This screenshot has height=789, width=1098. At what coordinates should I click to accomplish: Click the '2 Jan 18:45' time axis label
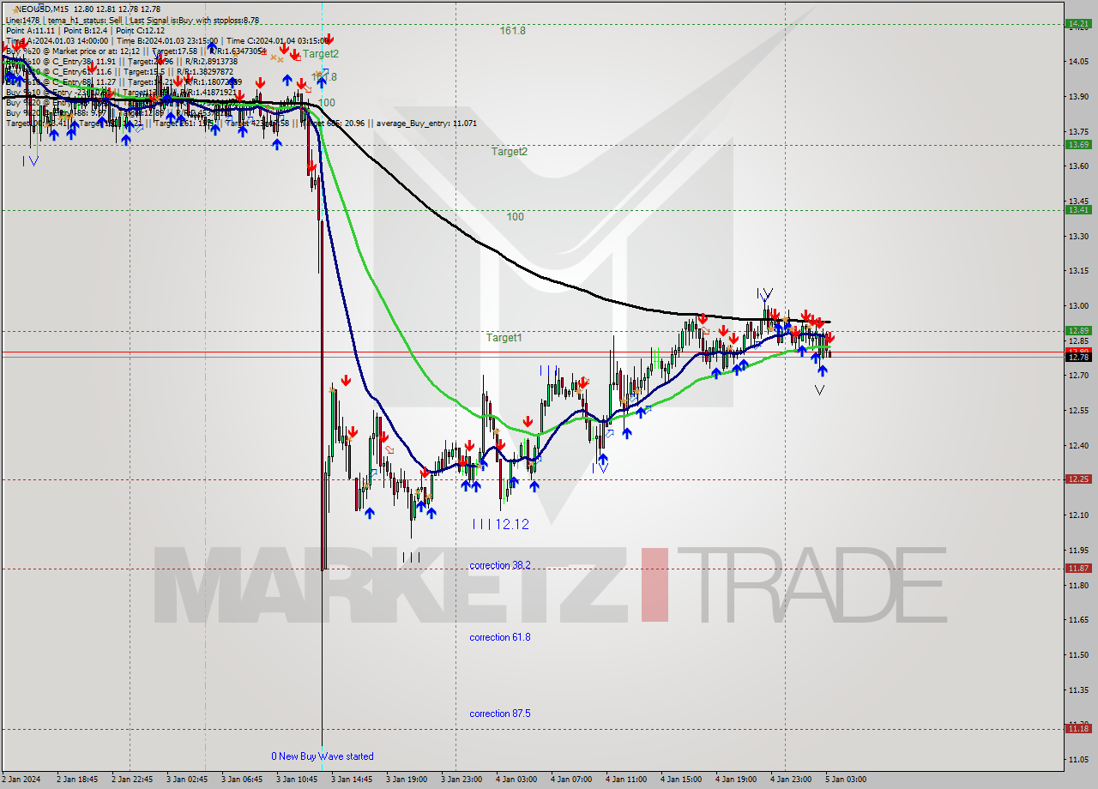79,780
